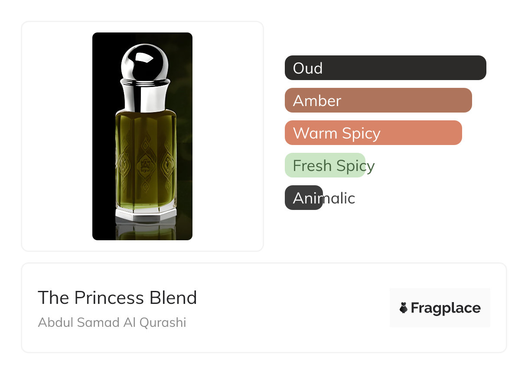Click the Fragplace bottle logo icon
Image resolution: width=528 pixels, height=374 pixels.
(x=404, y=308)
